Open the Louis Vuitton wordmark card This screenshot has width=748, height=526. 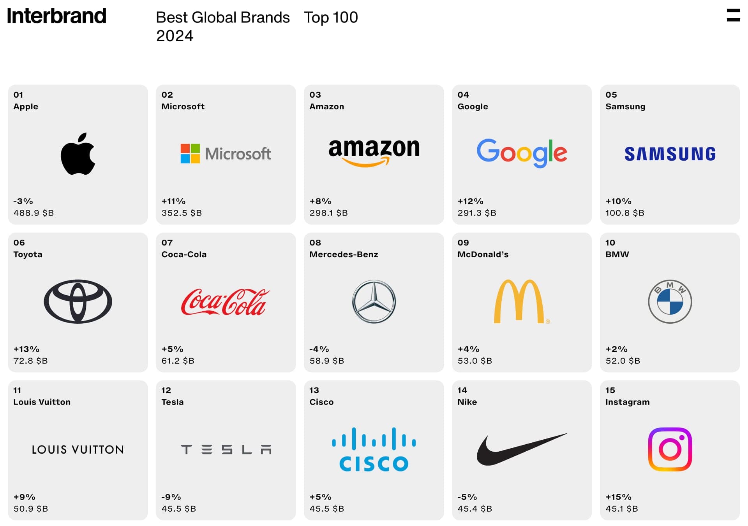(78, 450)
